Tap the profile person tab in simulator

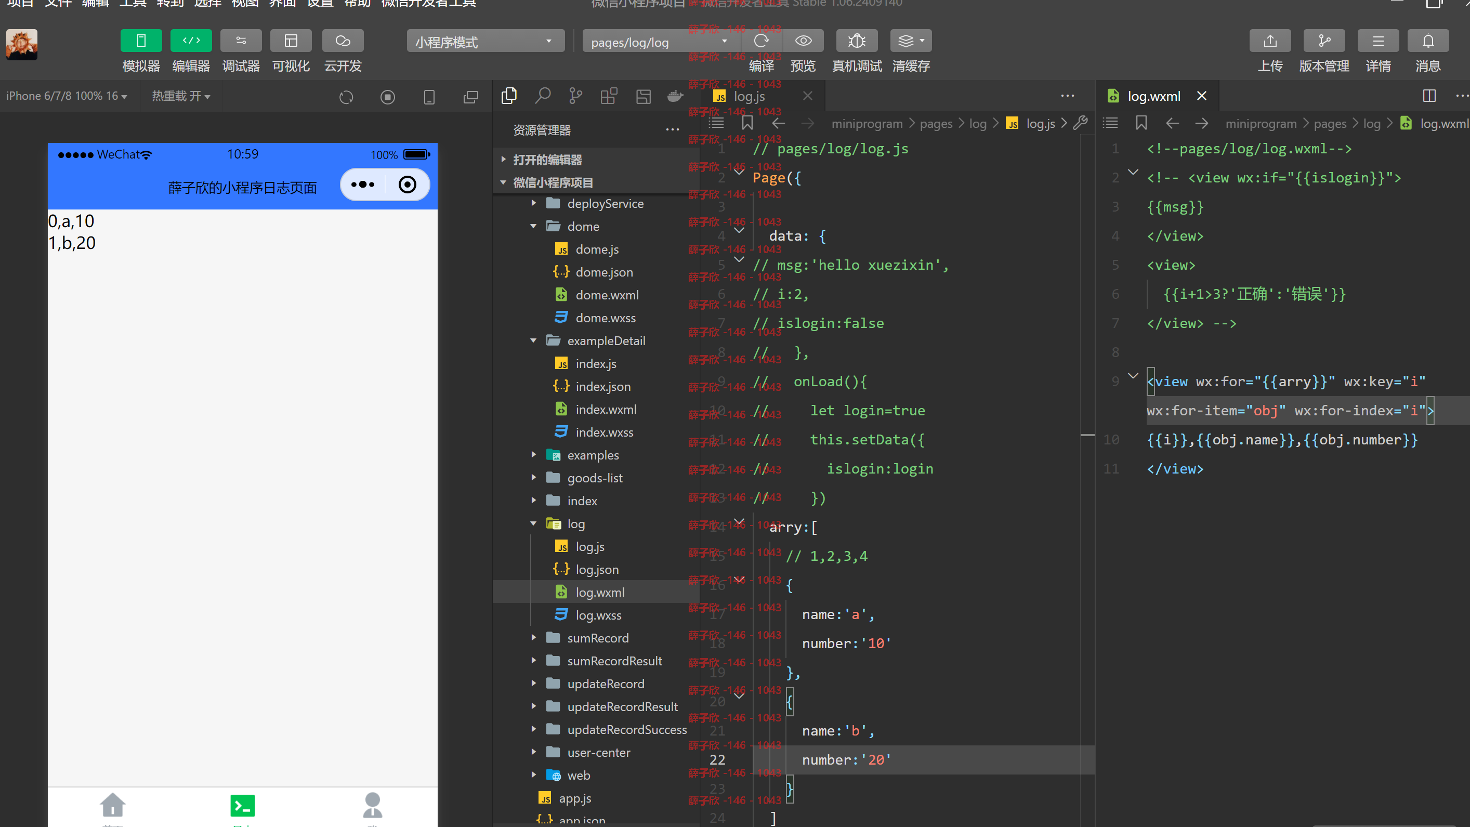pyautogui.click(x=372, y=805)
